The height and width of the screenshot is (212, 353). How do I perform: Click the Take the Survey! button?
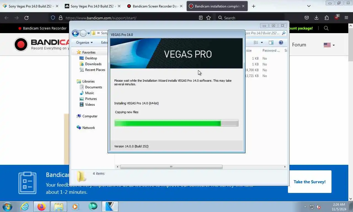309,182
